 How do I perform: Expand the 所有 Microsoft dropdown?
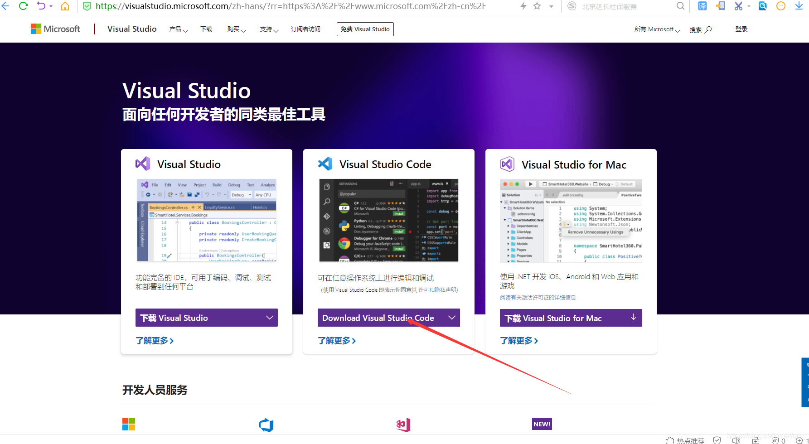[657, 29]
